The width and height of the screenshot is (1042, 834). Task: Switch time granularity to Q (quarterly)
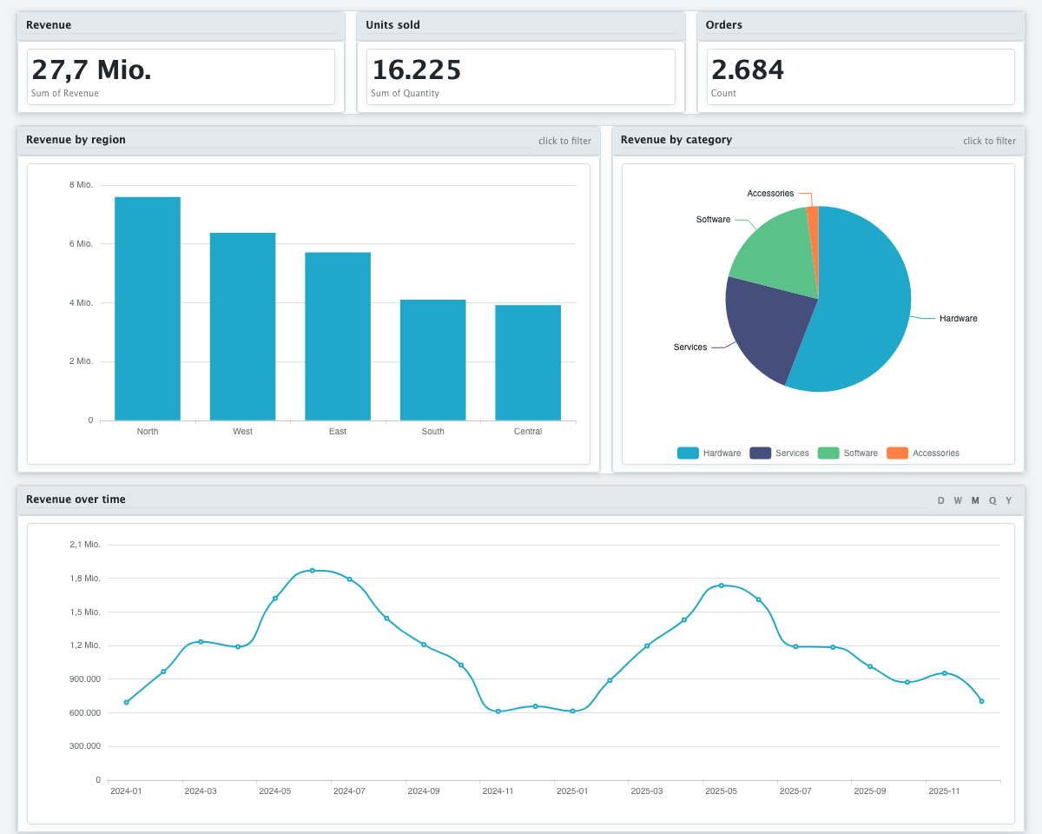click(x=993, y=500)
